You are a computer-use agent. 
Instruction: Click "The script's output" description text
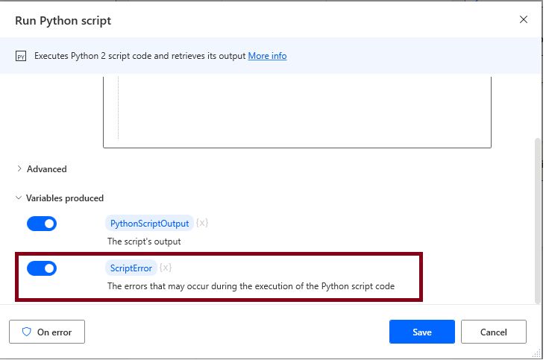[x=144, y=241]
